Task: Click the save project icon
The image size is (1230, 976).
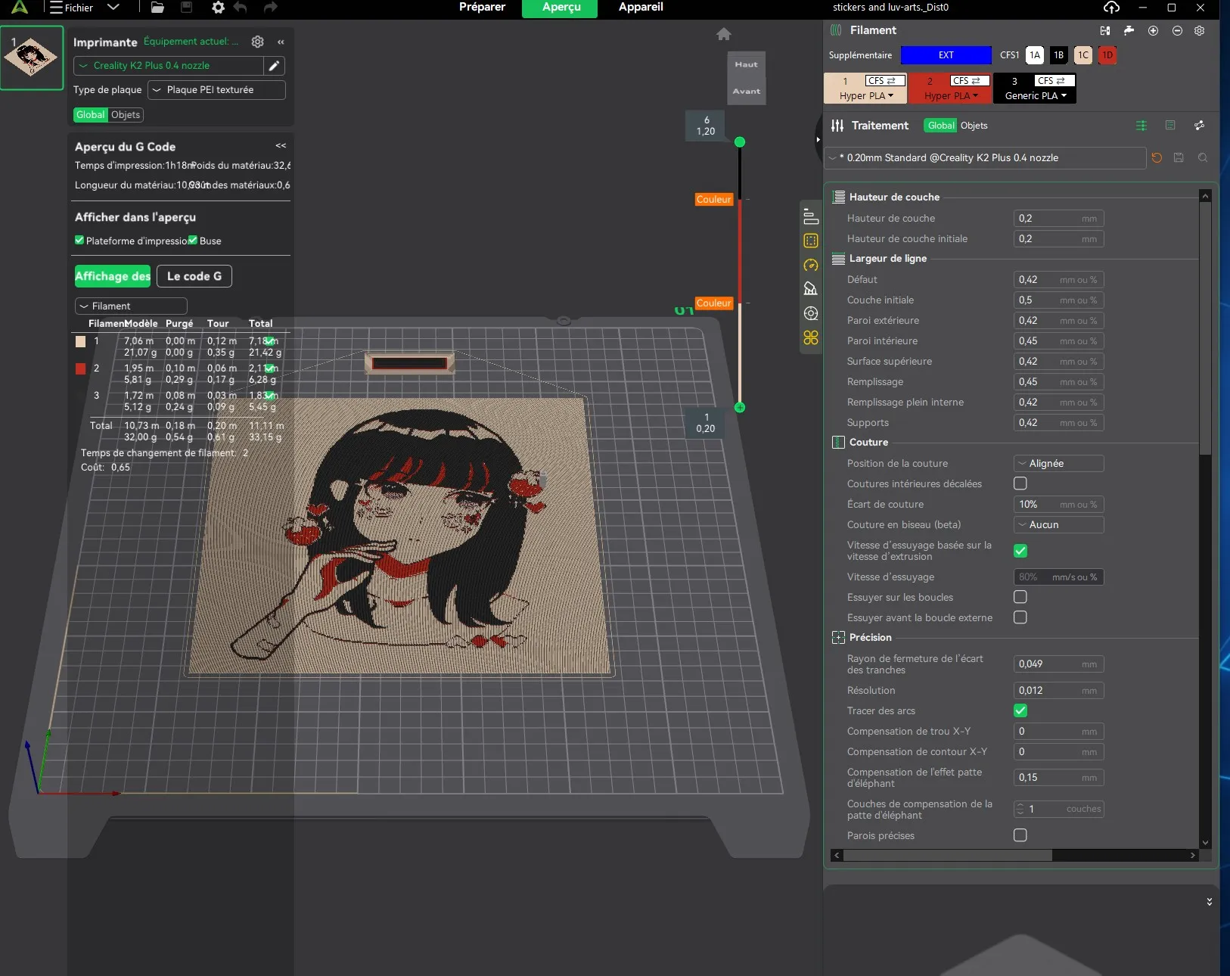Action: pyautogui.click(x=186, y=8)
